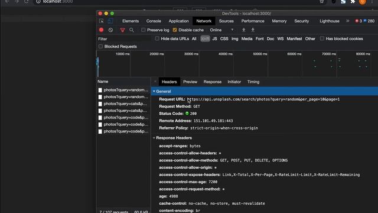Uncheck Disable cache checkbox
The height and width of the screenshot is (213, 378).
tap(175, 30)
